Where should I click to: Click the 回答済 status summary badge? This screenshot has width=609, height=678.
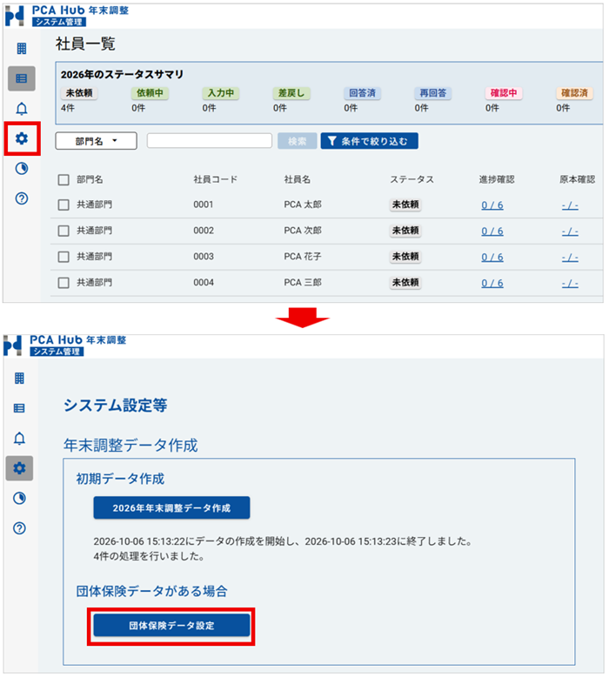click(x=362, y=93)
